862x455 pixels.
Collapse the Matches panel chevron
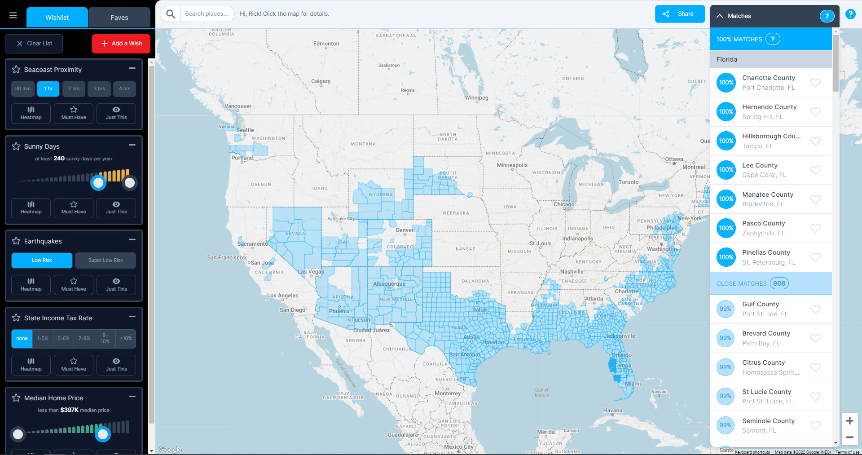pos(720,16)
